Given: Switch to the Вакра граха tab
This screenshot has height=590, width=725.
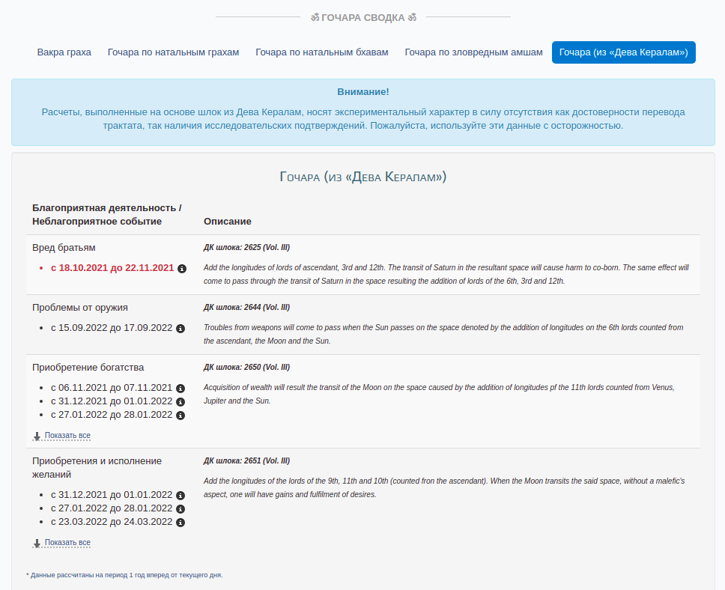Looking at the screenshot, I should click(64, 52).
